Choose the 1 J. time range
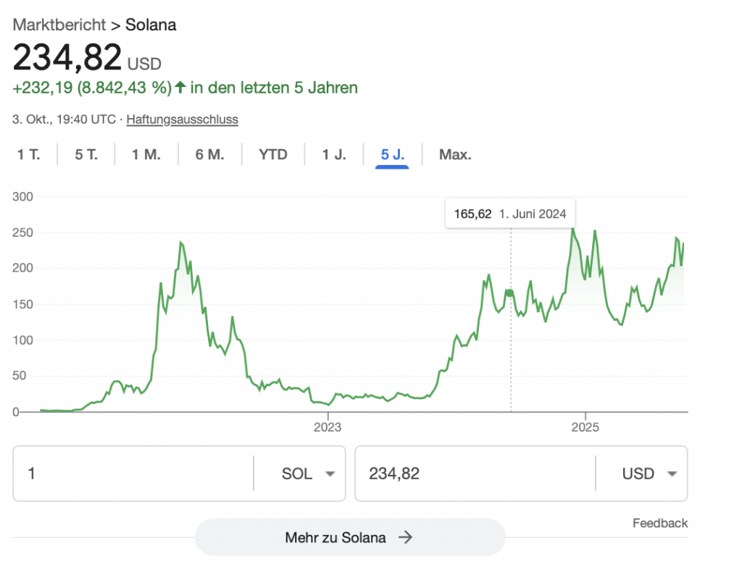 334,154
